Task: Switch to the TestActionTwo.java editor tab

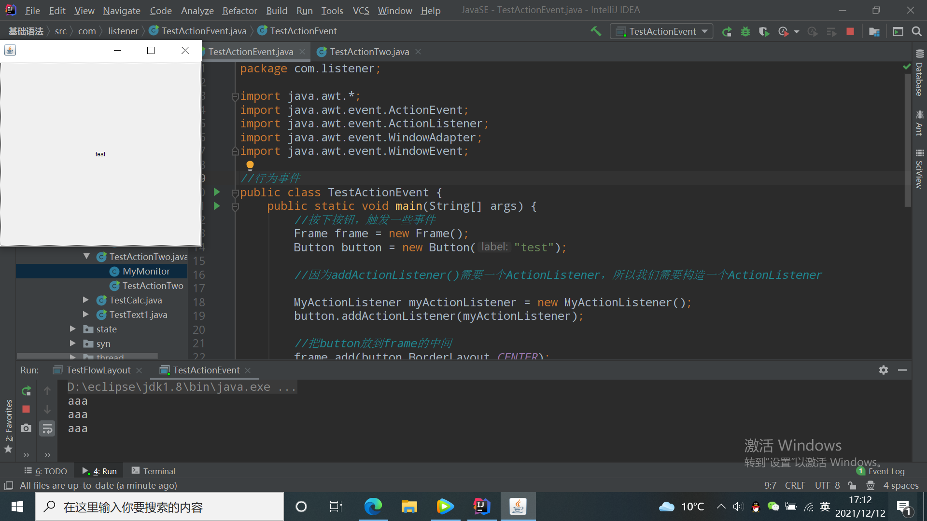Action: (x=369, y=52)
